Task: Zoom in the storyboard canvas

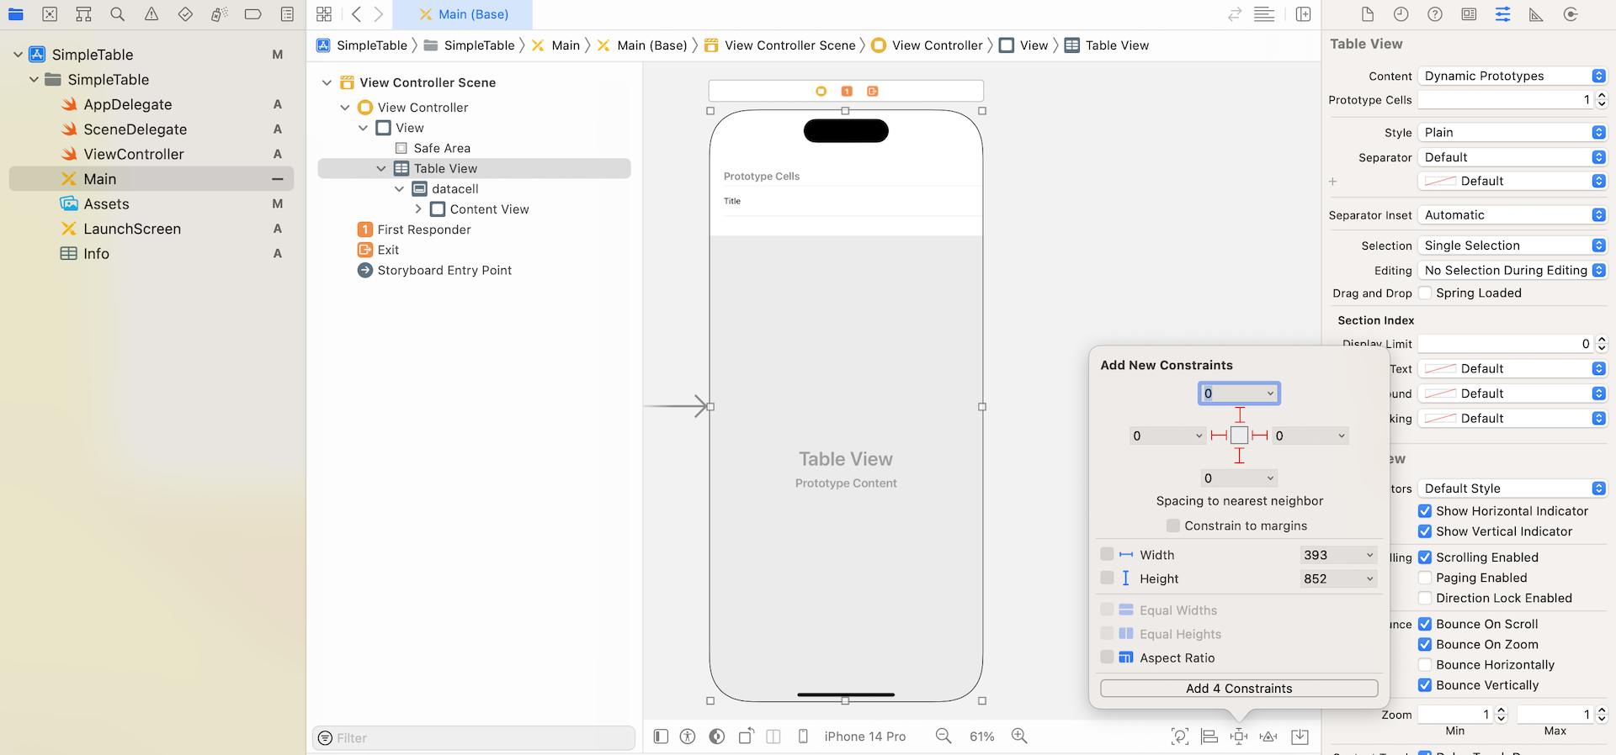Action: [x=1019, y=737]
